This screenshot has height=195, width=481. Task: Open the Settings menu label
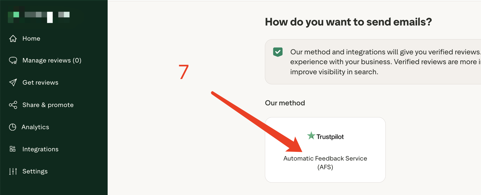(x=35, y=171)
